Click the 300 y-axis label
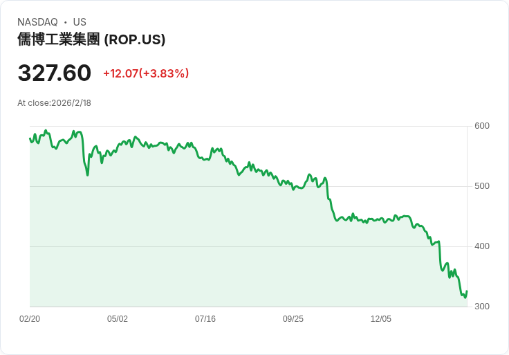 tap(481, 307)
